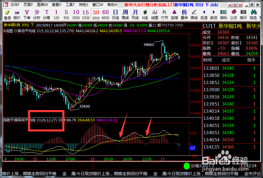Click the MA1:34326.2 moving average value
The image size is (263, 178).
tap(87, 31)
